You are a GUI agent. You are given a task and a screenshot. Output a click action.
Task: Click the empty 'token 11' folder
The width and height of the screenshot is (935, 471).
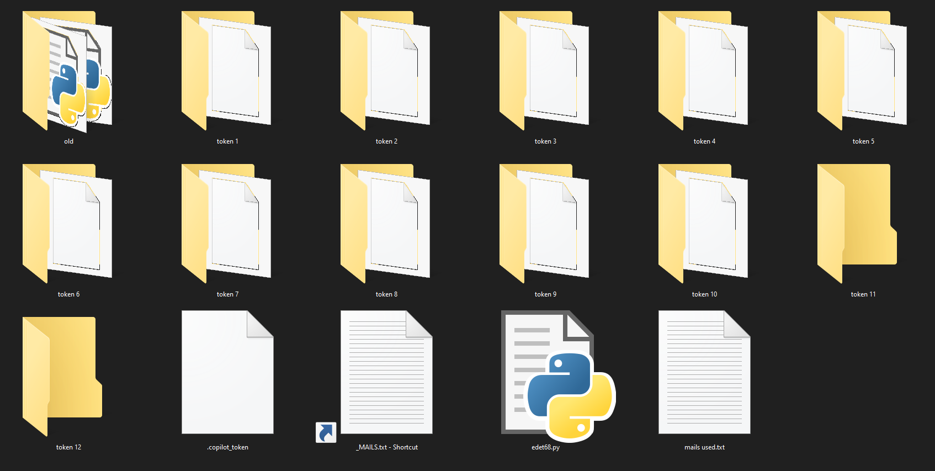click(857, 224)
